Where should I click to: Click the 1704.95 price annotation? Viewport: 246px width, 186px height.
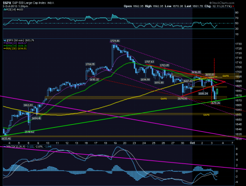(90, 64)
